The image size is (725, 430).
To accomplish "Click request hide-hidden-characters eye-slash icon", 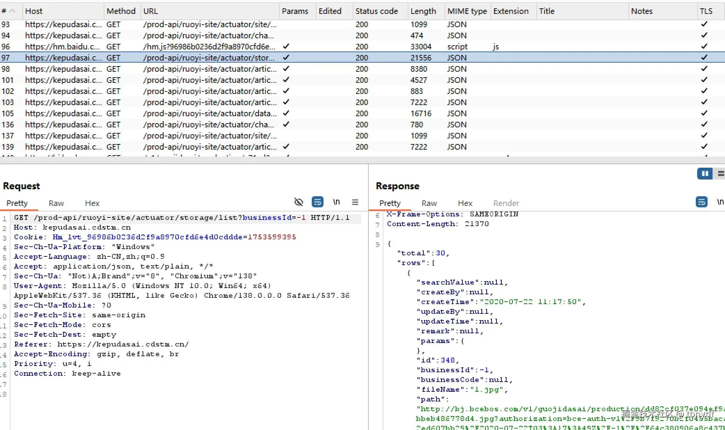I will click(x=298, y=202).
